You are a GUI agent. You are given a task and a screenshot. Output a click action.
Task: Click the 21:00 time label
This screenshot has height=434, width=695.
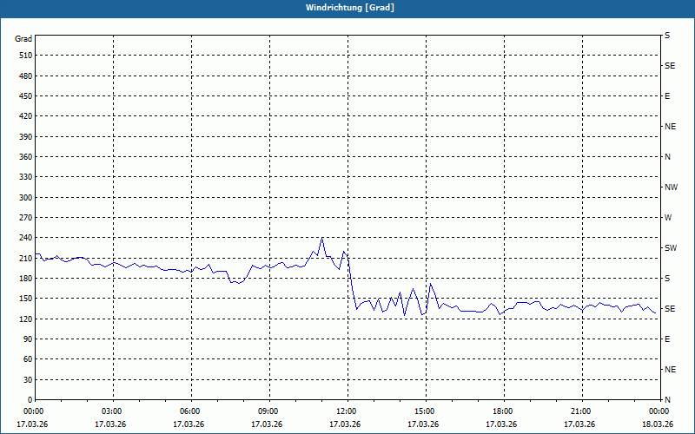581,411
